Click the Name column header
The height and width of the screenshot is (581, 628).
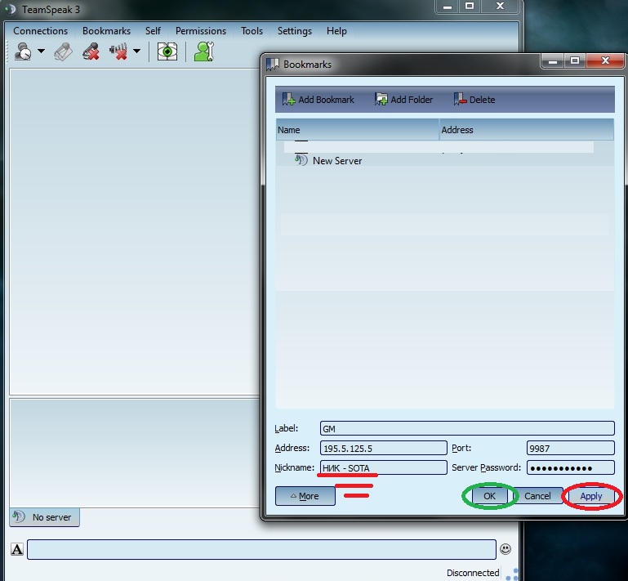[357, 130]
